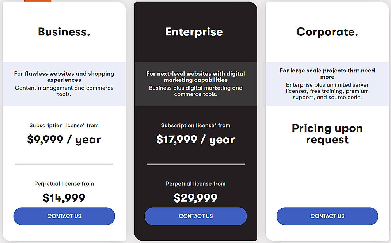The width and height of the screenshot is (391, 243).
Task: Select the Enterprise pricing card heading
Action: pyautogui.click(x=194, y=32)
